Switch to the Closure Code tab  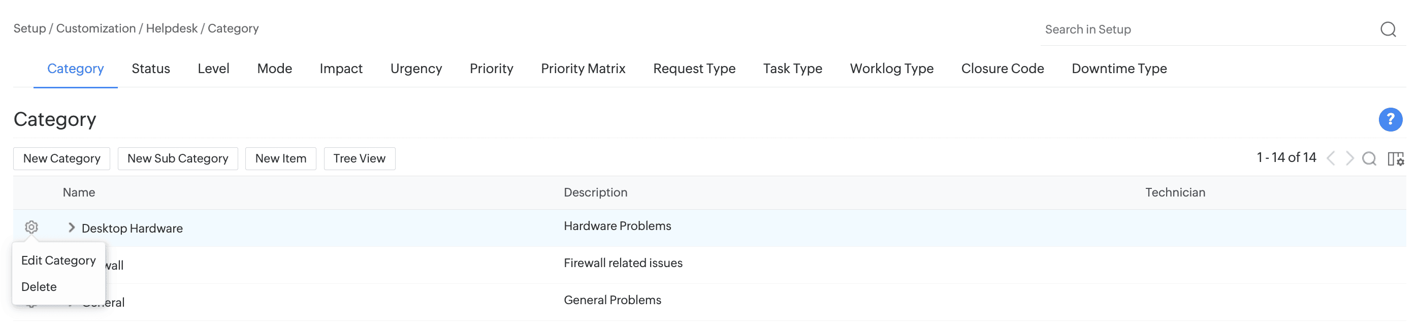1003,69
